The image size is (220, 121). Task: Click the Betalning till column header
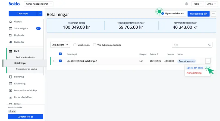pos(72,54)
